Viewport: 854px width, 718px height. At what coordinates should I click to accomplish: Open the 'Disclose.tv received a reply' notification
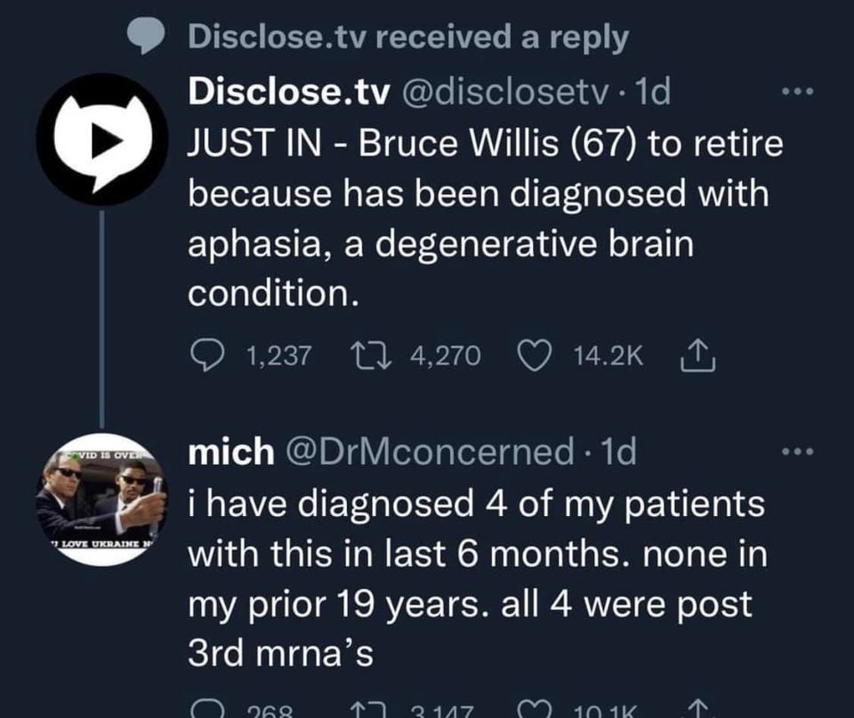(x=409, y=36)
